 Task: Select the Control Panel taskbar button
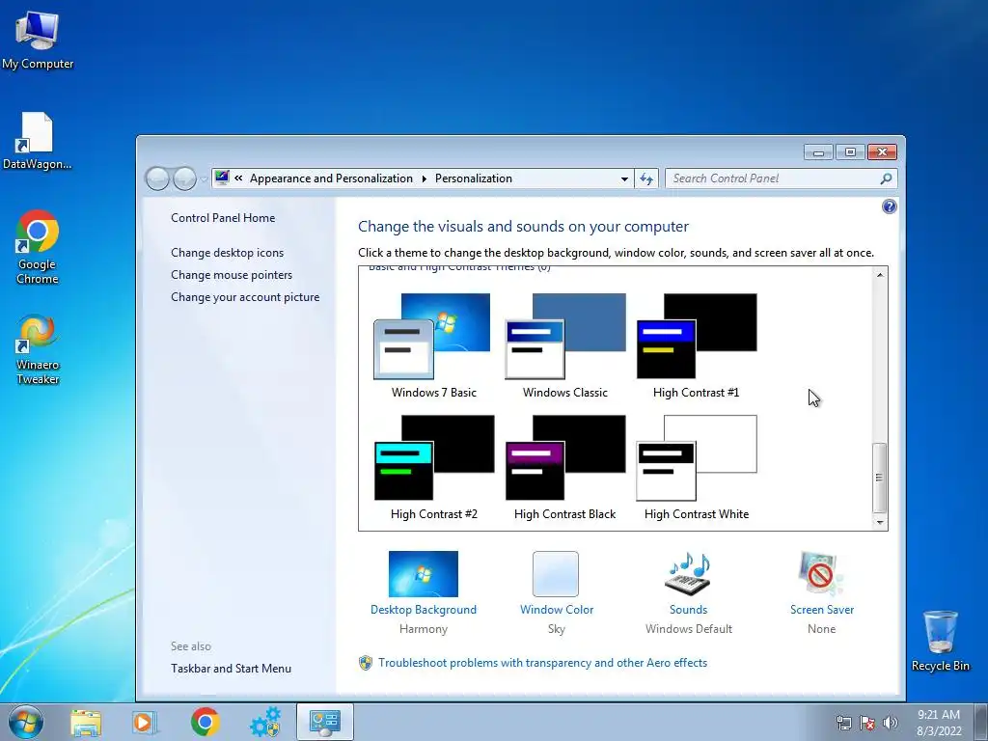coord(324,722)
